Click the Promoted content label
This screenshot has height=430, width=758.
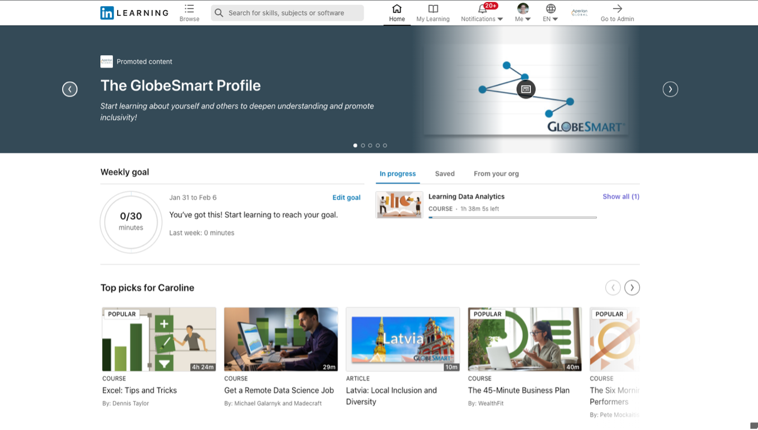[144, 61]
